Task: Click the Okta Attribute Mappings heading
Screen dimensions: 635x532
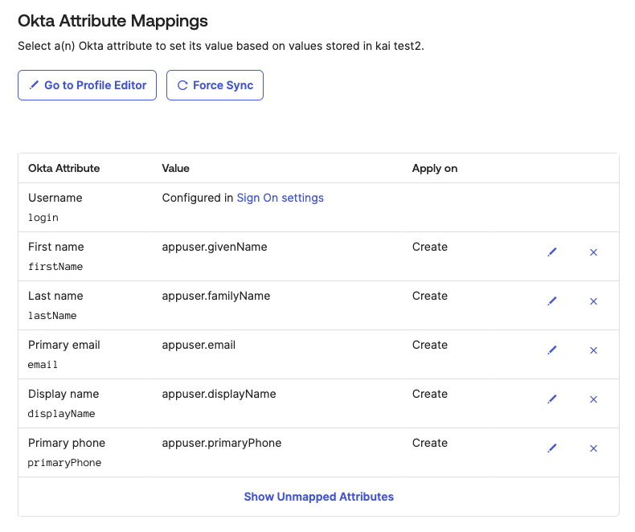Action: (113, 21)
